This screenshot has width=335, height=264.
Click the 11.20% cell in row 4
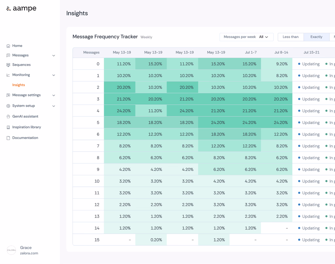click(x=151, y=110)
